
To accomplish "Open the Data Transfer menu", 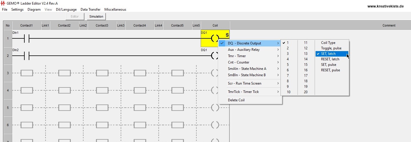I will click(x=90, y=10).
